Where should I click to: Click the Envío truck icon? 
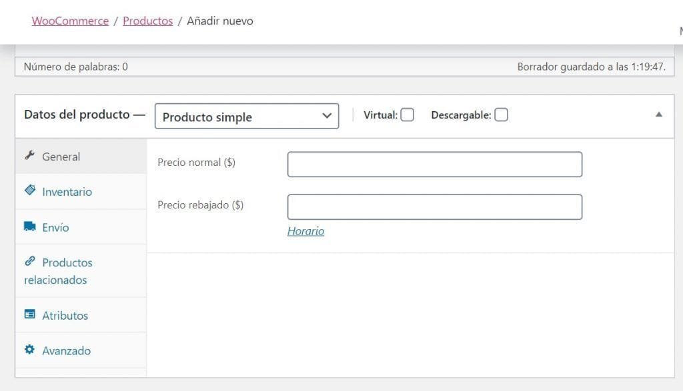(x=29, y=226)
